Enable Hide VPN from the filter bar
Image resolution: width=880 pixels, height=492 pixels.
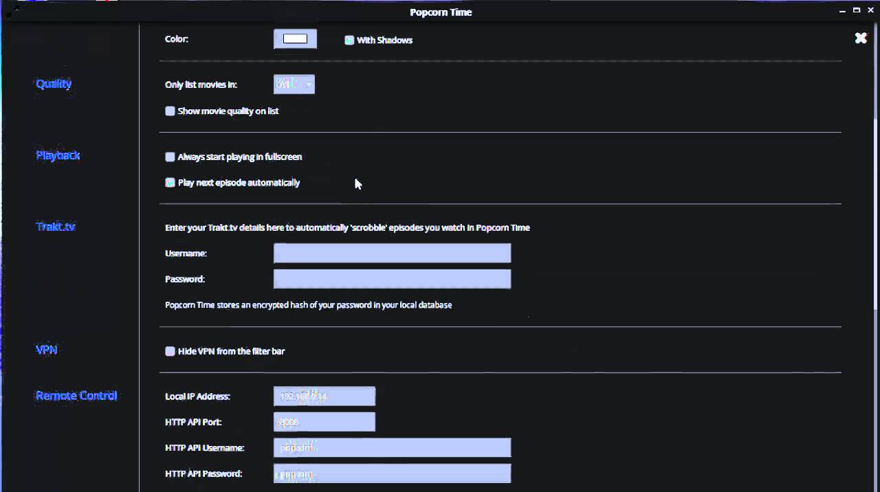point(170,351)
